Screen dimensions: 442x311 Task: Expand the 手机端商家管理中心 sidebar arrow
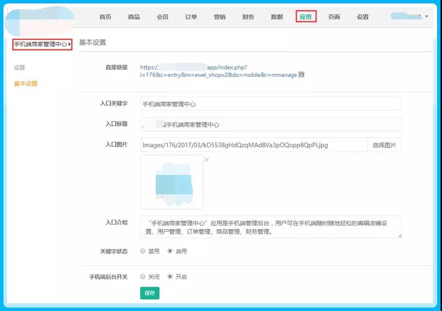tap(70, 44)
